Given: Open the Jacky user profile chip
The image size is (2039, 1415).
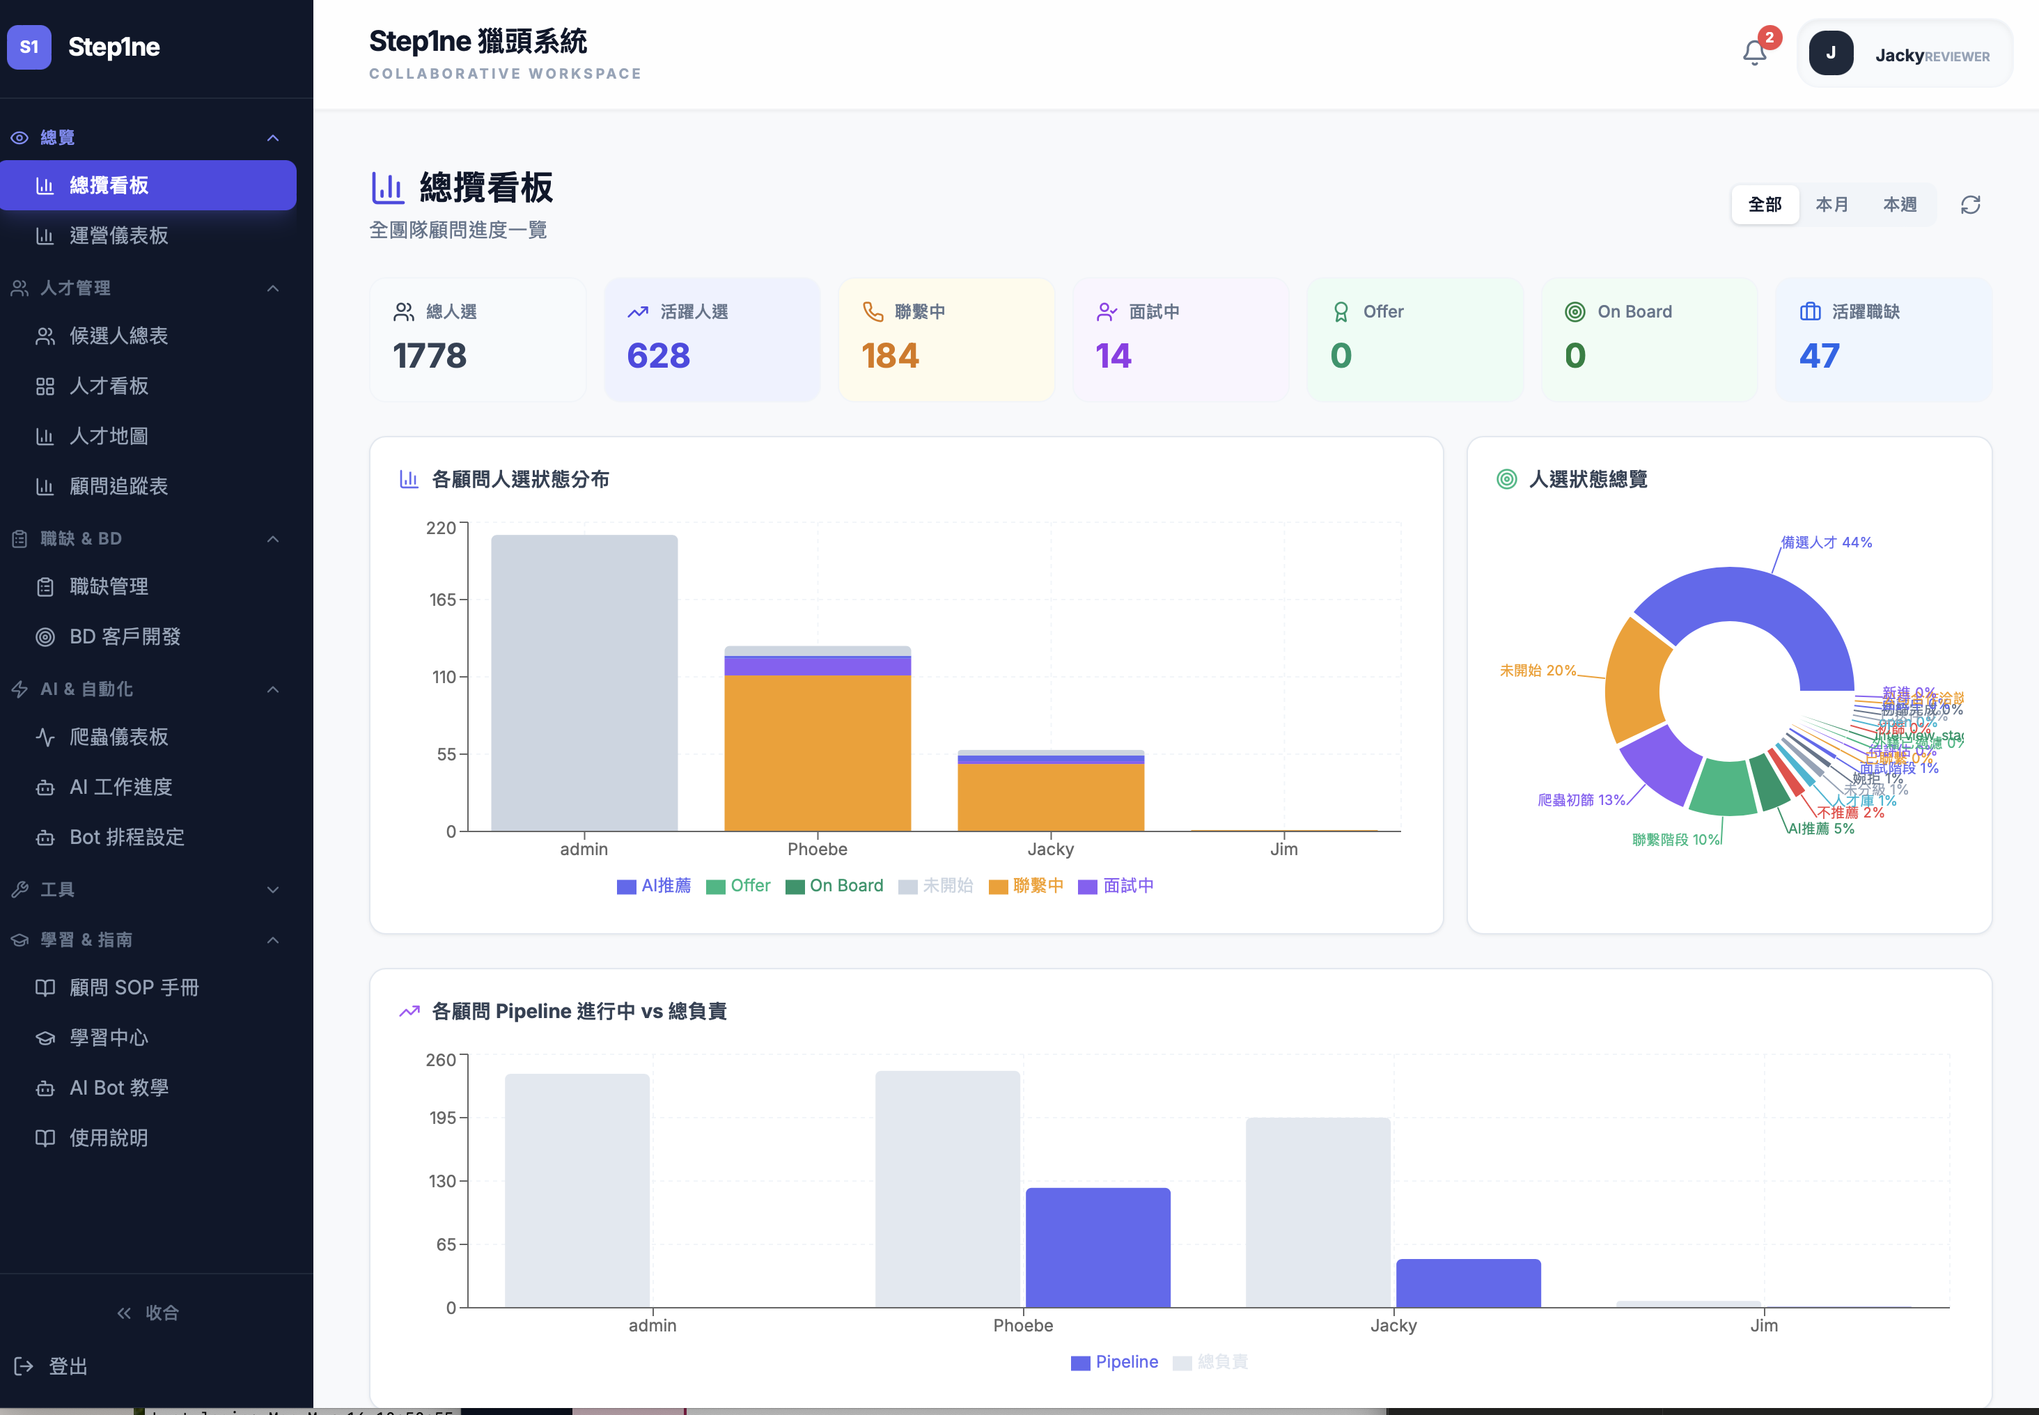Looking at the screenshot, I should tap(1904, 54).
